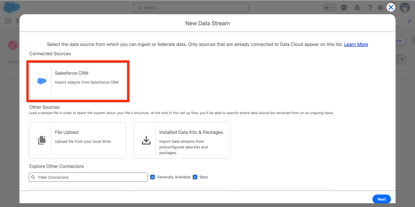Click the pencil edit icon behind dialog
This screenshot has height=207, width=415.
(x=409, y=21)
